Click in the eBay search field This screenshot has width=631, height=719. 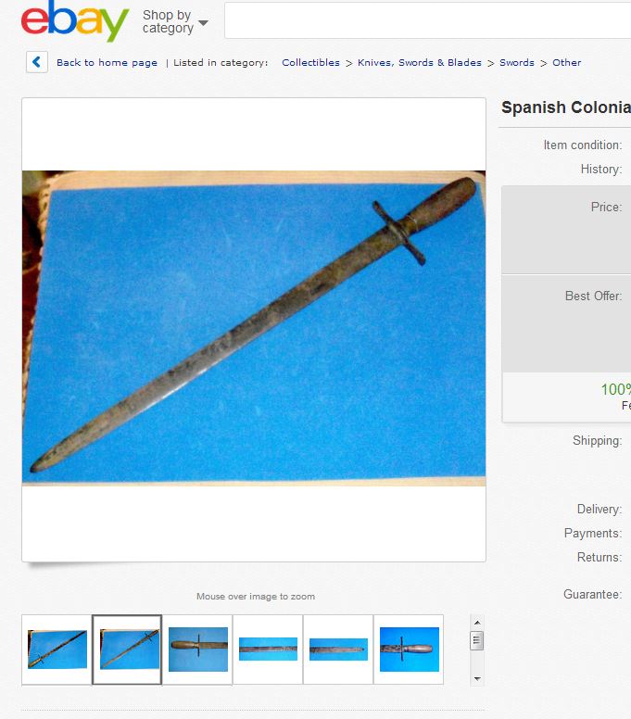tap(427, 20)
